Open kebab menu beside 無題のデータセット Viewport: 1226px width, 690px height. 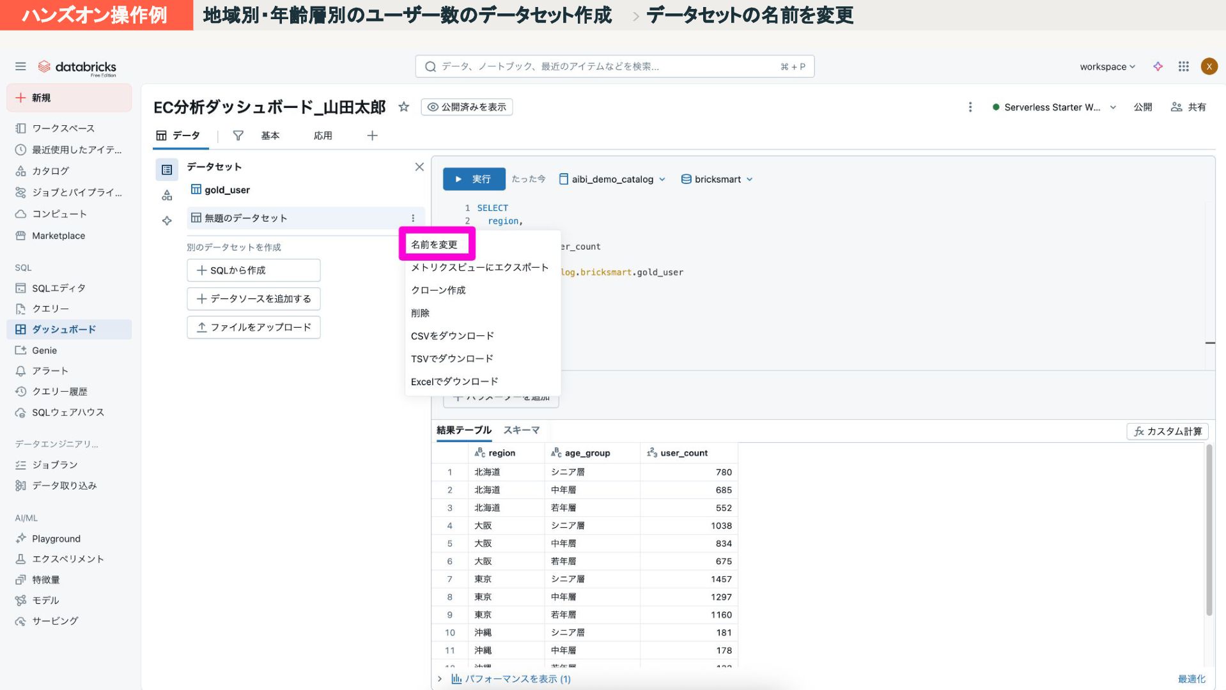point(413,218)
